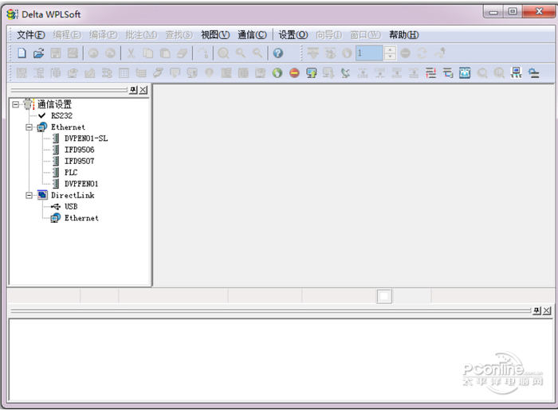Collapse the Ethernet tree branch
Viewport: 558px width, 410px height.
pyautogui.click(x=29, y=127)
